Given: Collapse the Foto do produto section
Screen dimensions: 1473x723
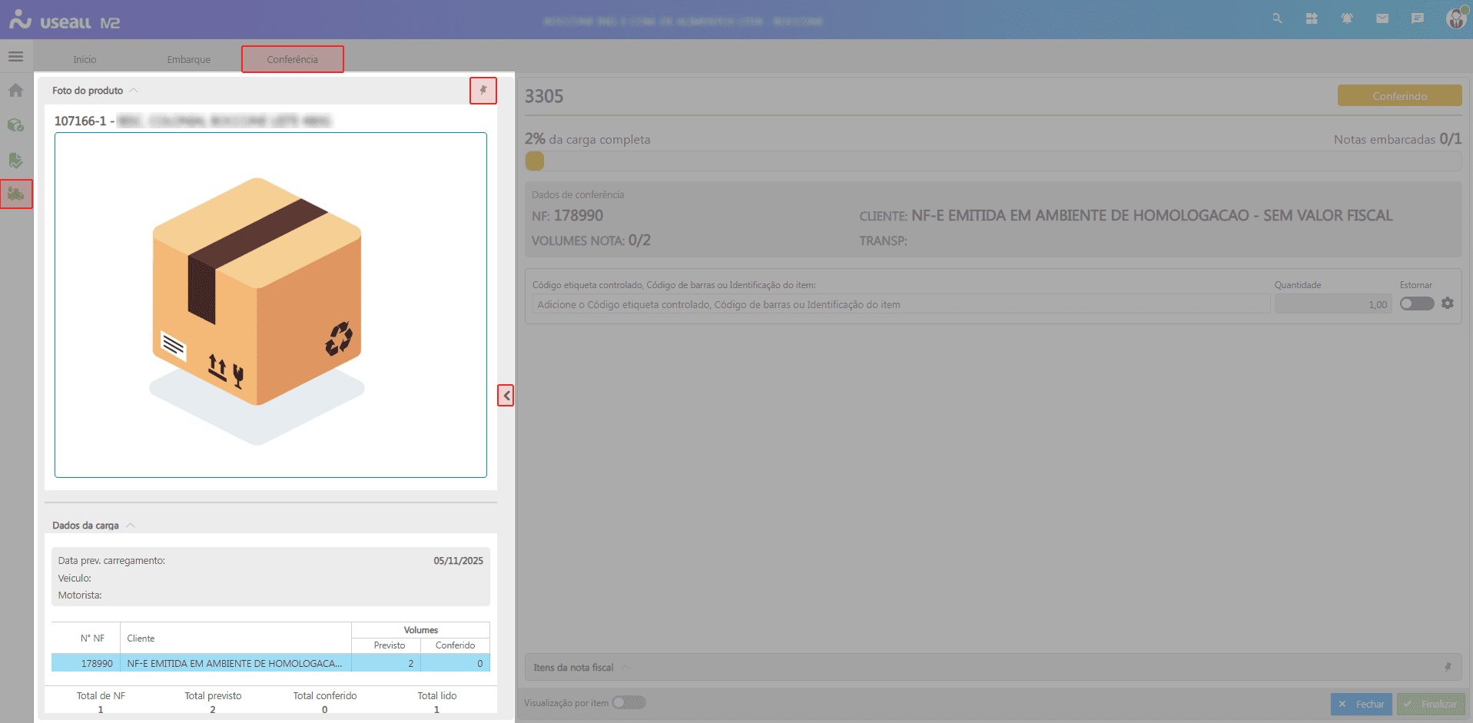Looking at the screenshot, I should (x=134, y=91).
